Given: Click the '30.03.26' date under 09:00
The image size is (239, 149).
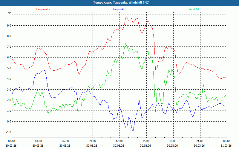Looking at the screenshot, I should (92, 145).
